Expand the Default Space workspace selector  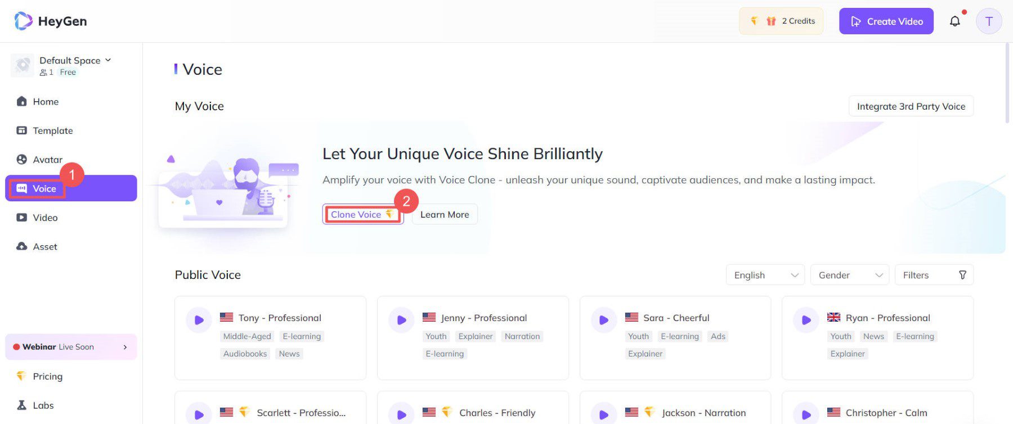pos(107,60)
